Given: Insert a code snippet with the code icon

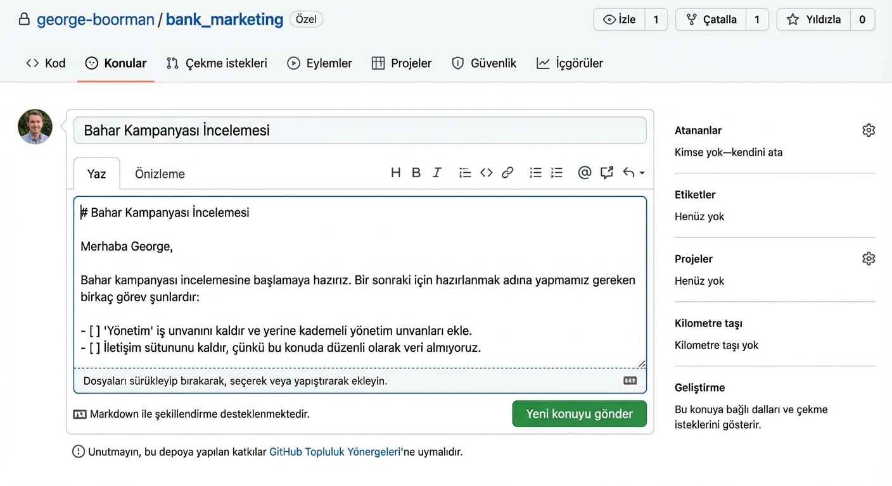Looking at the screenshot, I should [486, 172].
